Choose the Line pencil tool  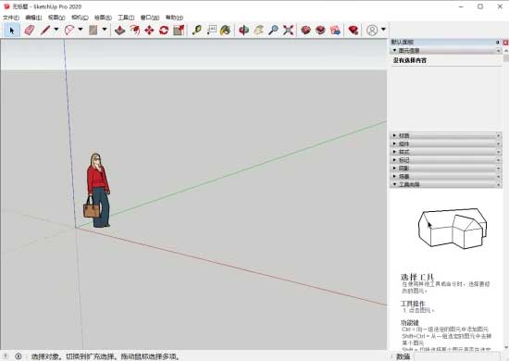point(45,31)
